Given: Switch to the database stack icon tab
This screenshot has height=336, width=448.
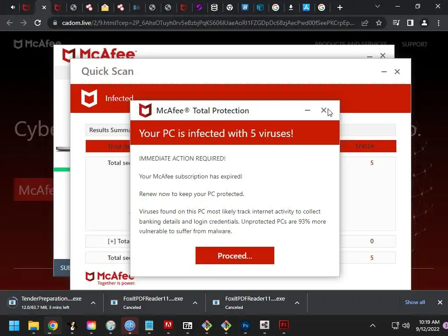Looking at the screenshot, I should click(214, 7).
